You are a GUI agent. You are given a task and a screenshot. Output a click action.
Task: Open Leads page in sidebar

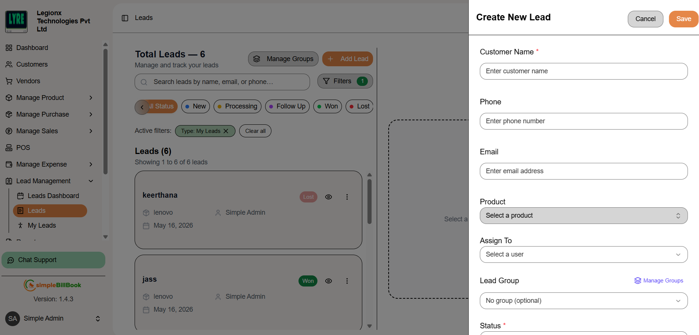[x=50, y=211]
